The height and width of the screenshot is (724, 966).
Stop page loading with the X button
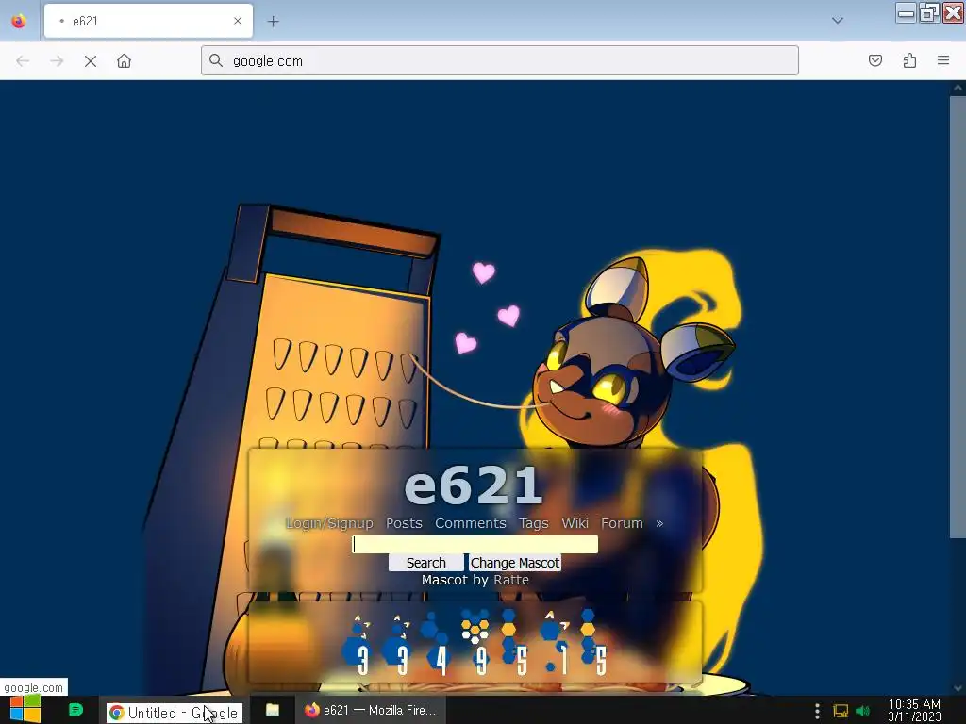91,61
